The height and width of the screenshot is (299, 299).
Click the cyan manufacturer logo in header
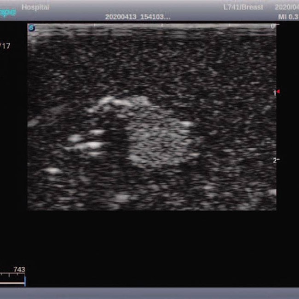8,12
